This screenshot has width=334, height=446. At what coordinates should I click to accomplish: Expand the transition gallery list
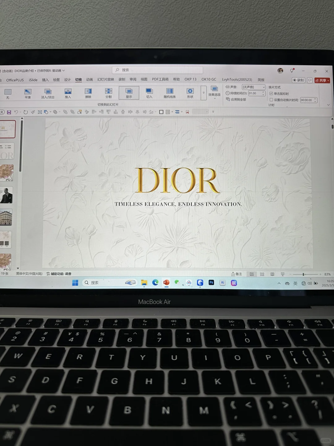[x=203, y=93]
